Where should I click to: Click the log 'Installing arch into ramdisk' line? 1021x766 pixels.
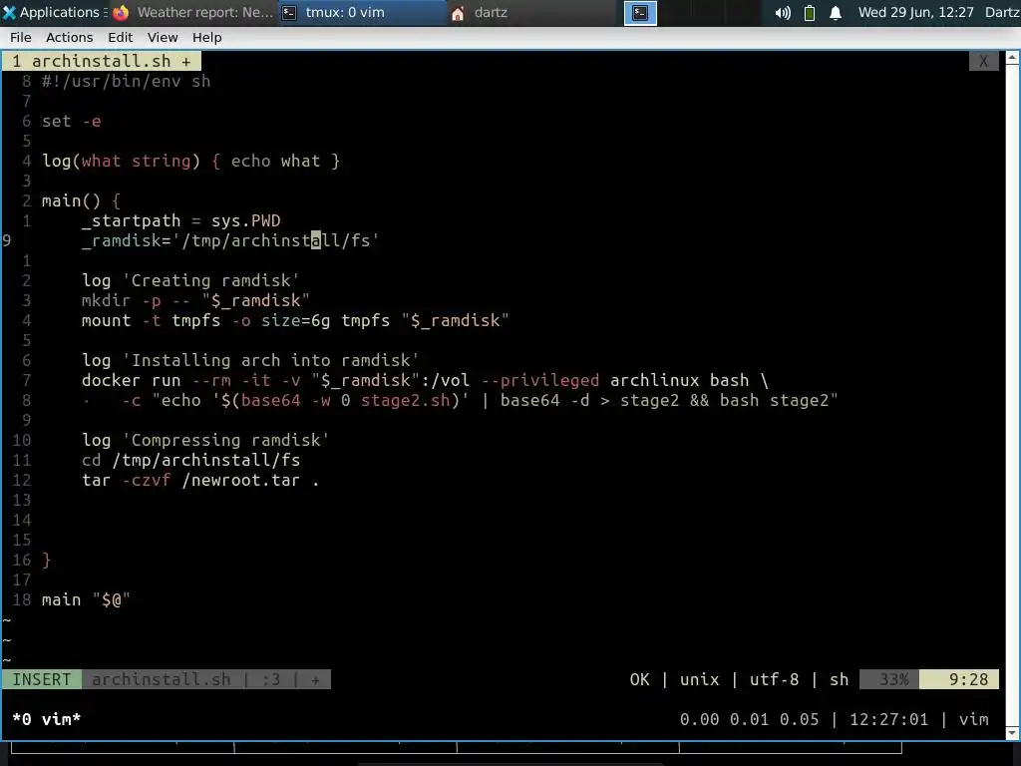(250, 360)
